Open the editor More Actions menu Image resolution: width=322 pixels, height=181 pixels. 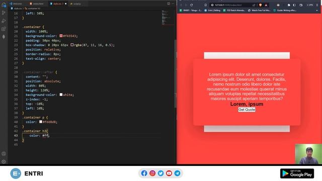coord(173,4)
